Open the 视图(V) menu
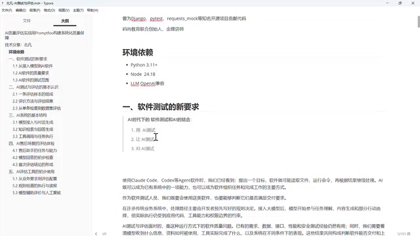 click(x=64, y=10)
